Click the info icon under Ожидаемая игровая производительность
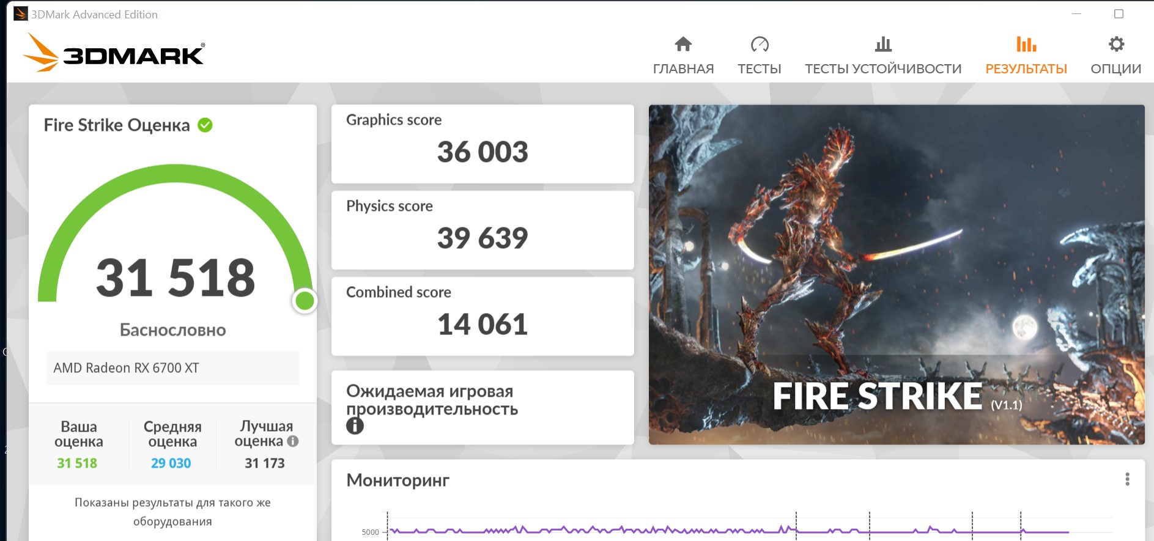 coord(355,425)
